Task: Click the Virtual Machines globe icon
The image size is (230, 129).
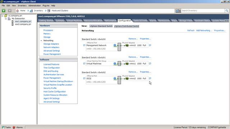Action: point(115,64)
